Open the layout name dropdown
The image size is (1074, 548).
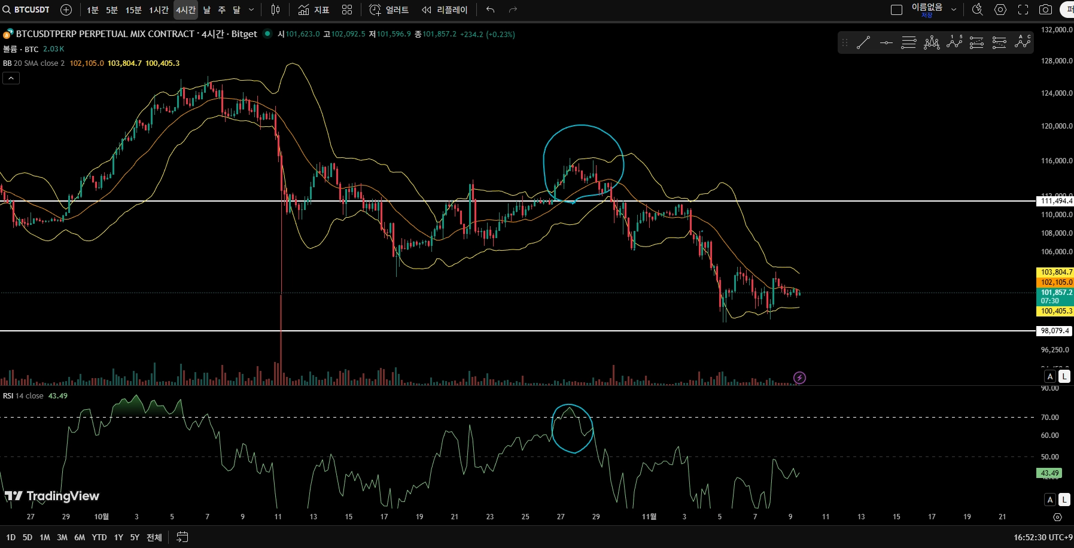pyautogui.click(x=954, y=10)
